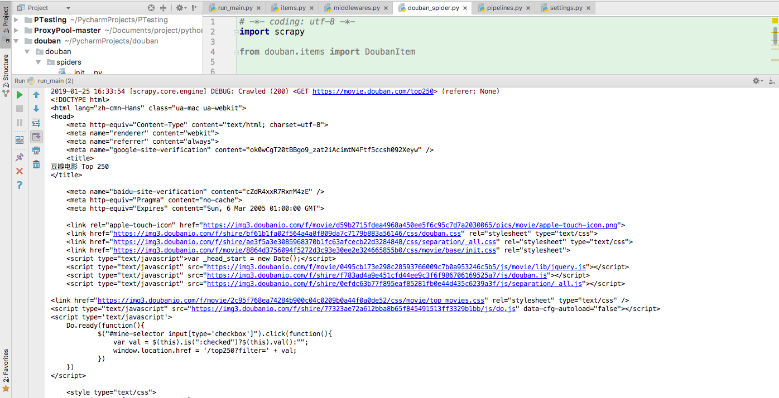This screenshot has height=398, width=779.
Task: Collapse all in the Project panel
Action: [x=164, y=8]
